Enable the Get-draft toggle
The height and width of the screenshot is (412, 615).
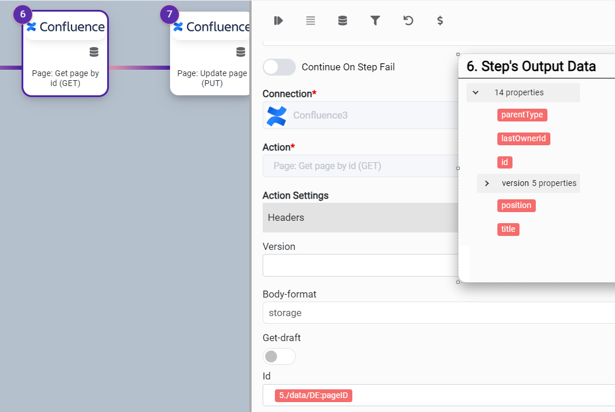(279, 356)
